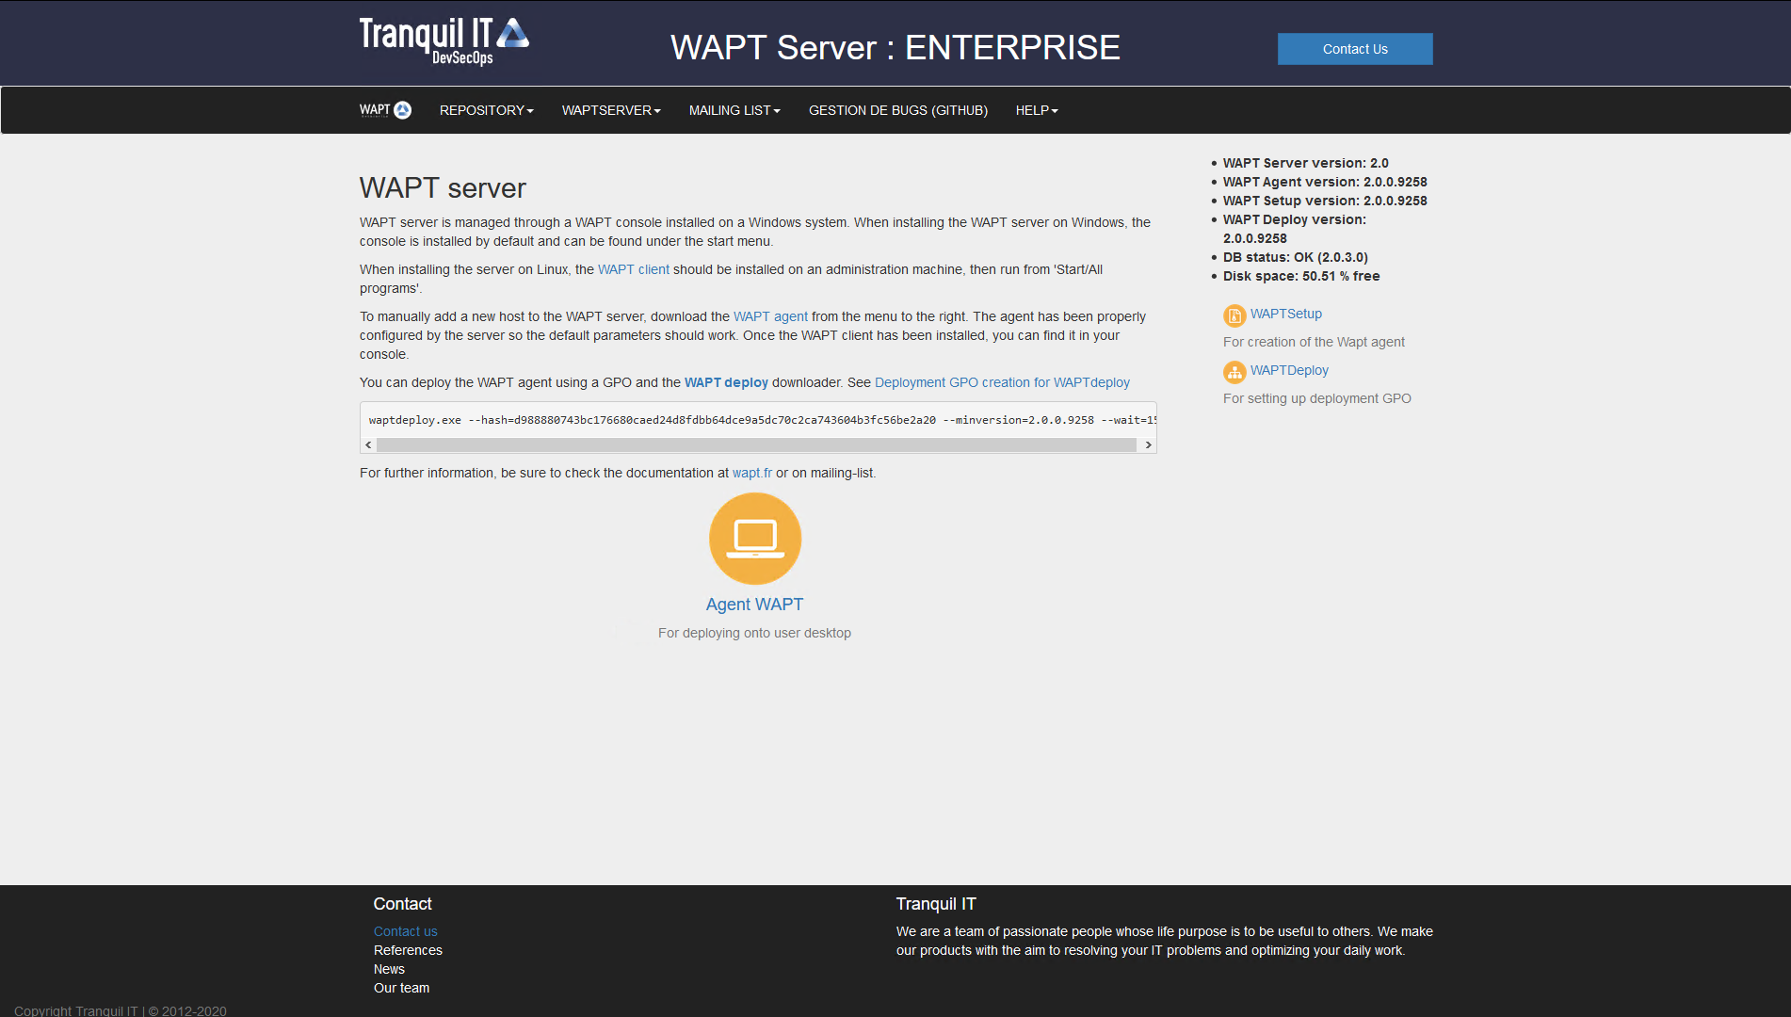Click the bold WAPT deploy link
Viewport: 1791px width, 1017px height.
click(x=726, y=382)
